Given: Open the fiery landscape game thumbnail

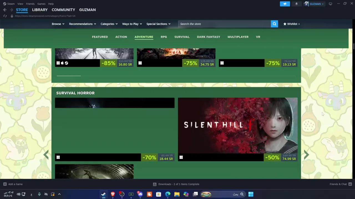Looking at the screenshot, I should [x=176, y=54].
